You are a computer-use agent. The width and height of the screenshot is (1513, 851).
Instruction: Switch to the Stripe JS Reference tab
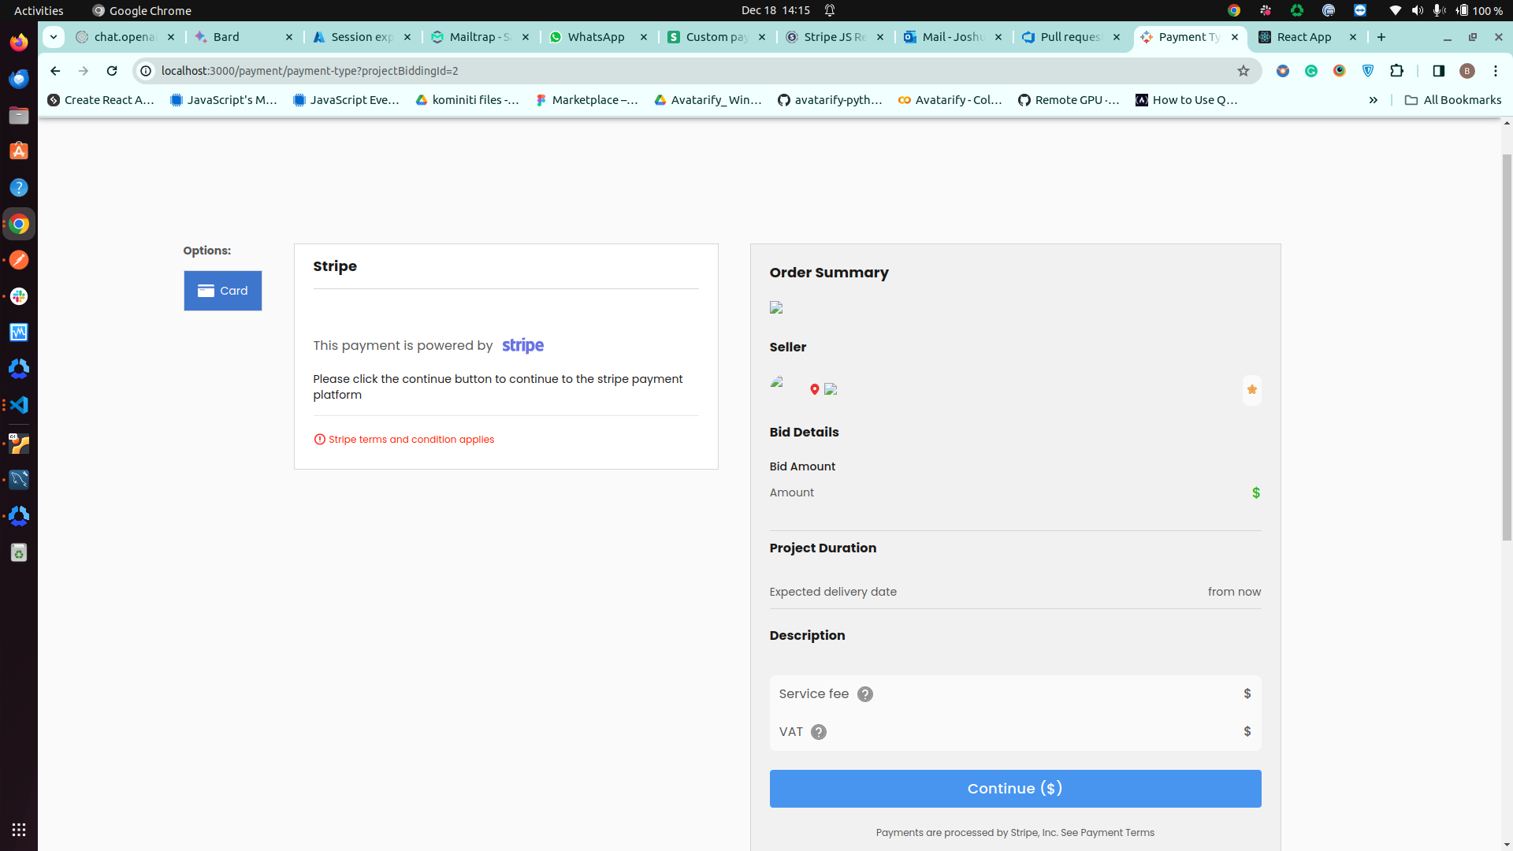[x=834, y=37]
